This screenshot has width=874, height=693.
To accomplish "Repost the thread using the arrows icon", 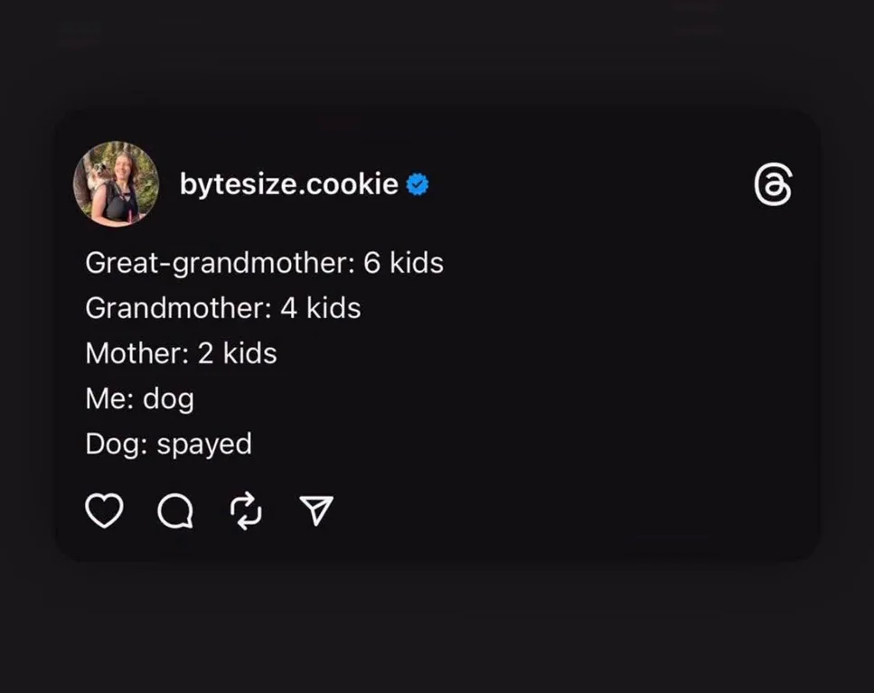I will click(x=246, y=511).
